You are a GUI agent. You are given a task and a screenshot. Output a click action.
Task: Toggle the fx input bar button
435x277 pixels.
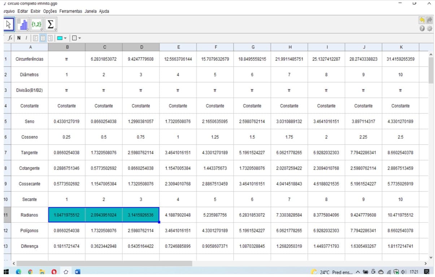point(10,38)
